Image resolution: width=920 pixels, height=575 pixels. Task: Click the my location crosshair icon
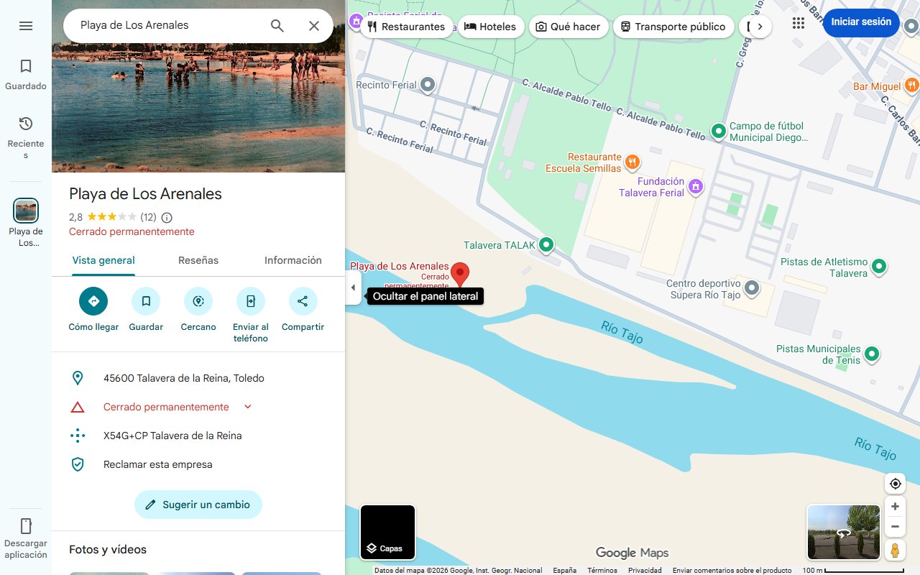tap(895, 484)
